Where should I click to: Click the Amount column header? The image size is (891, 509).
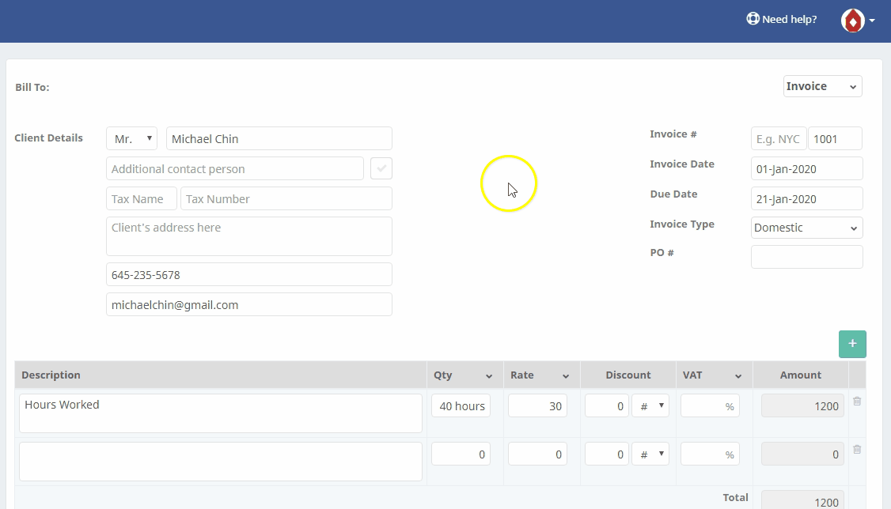click(x=801, y=375)
